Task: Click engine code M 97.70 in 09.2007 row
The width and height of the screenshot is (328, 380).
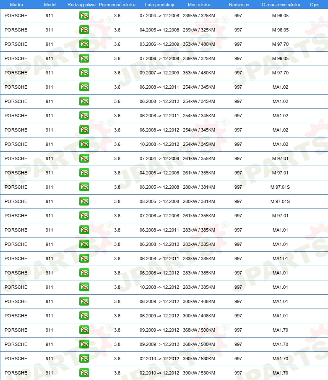Action: pyautogui.click(x=280, y=73)
